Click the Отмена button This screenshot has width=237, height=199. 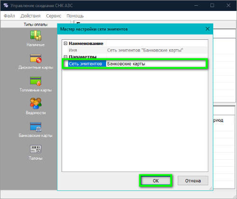tap(193, 181)
